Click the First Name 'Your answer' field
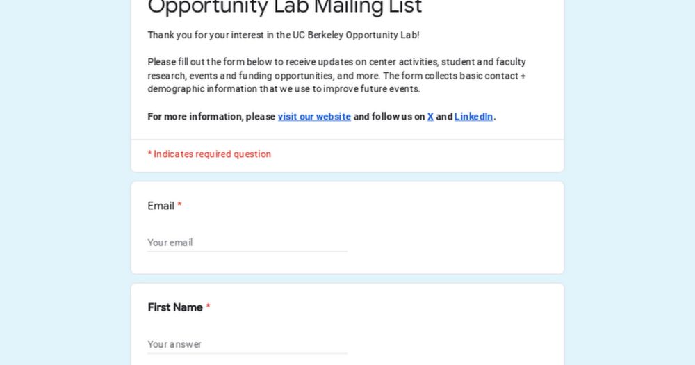The height and width of the screenshot is (365, 695). click(247, 344)
